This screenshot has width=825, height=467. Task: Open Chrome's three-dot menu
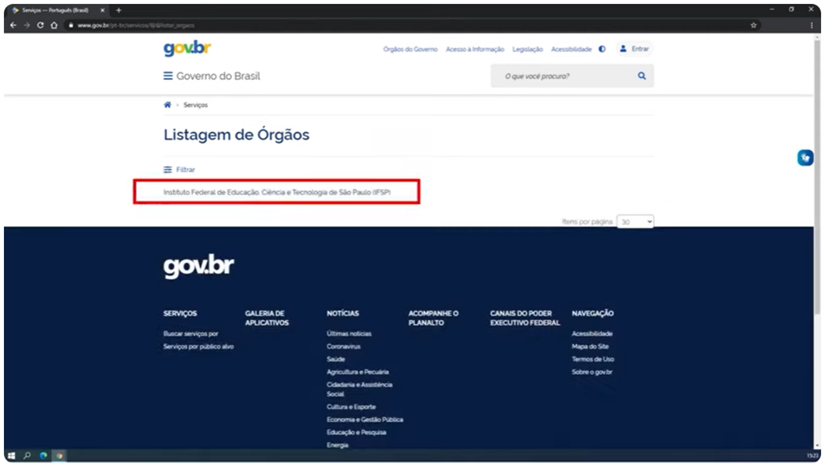811,25
